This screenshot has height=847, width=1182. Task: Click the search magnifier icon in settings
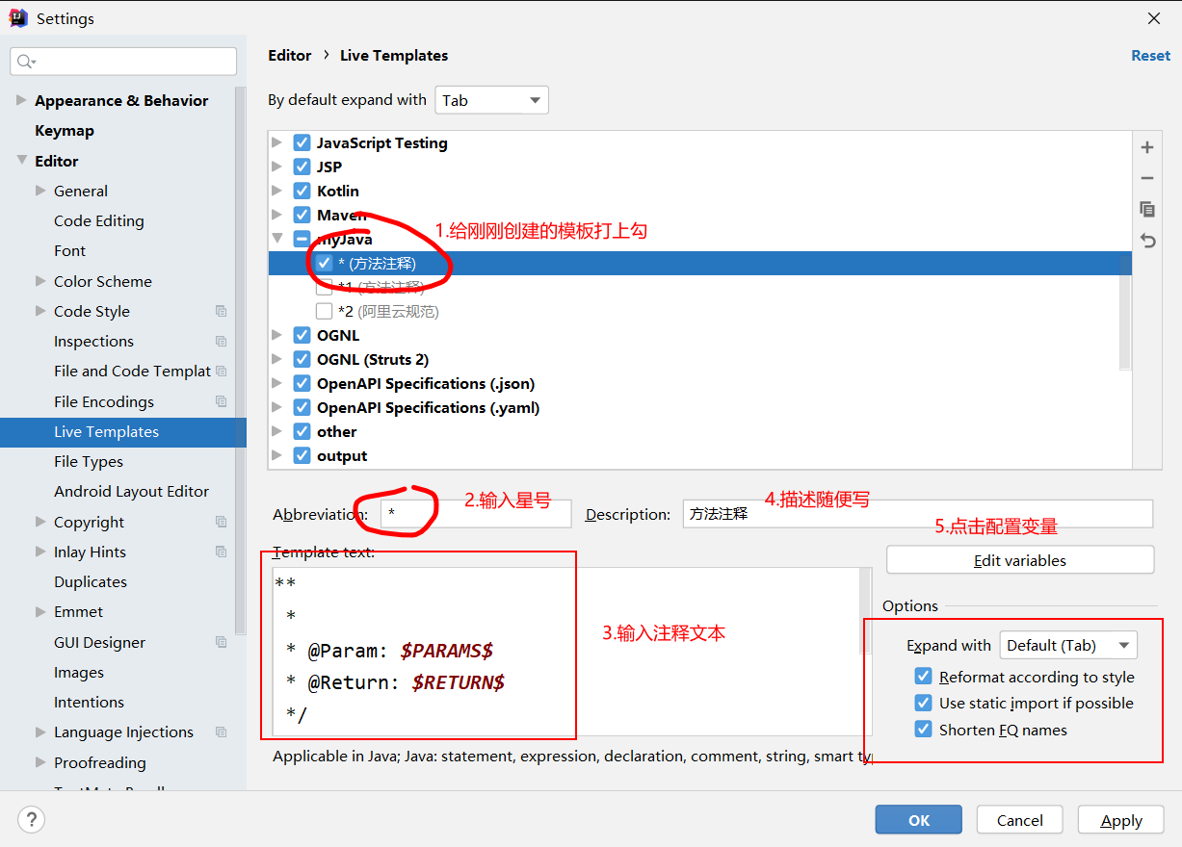(25, 62)
